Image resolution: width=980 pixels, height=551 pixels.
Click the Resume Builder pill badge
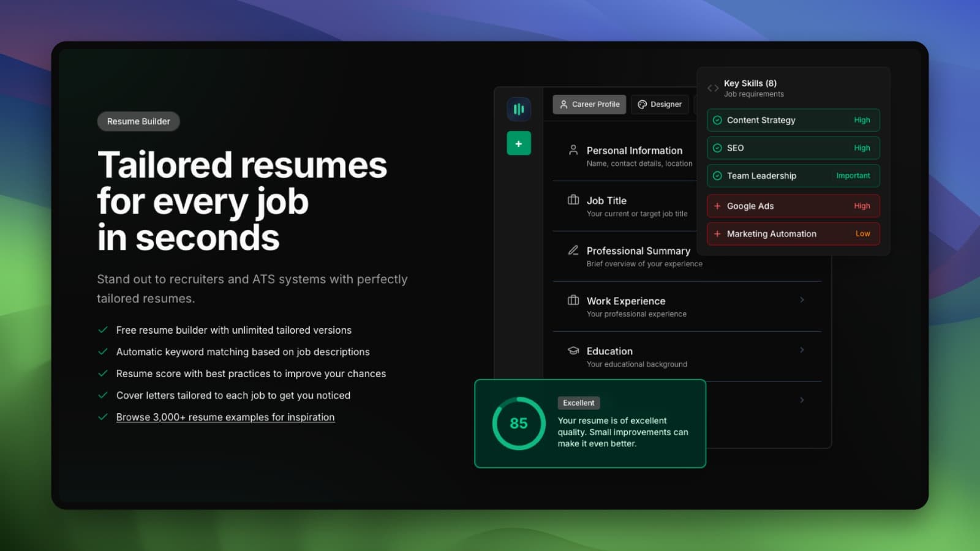(x=138, y=121)
